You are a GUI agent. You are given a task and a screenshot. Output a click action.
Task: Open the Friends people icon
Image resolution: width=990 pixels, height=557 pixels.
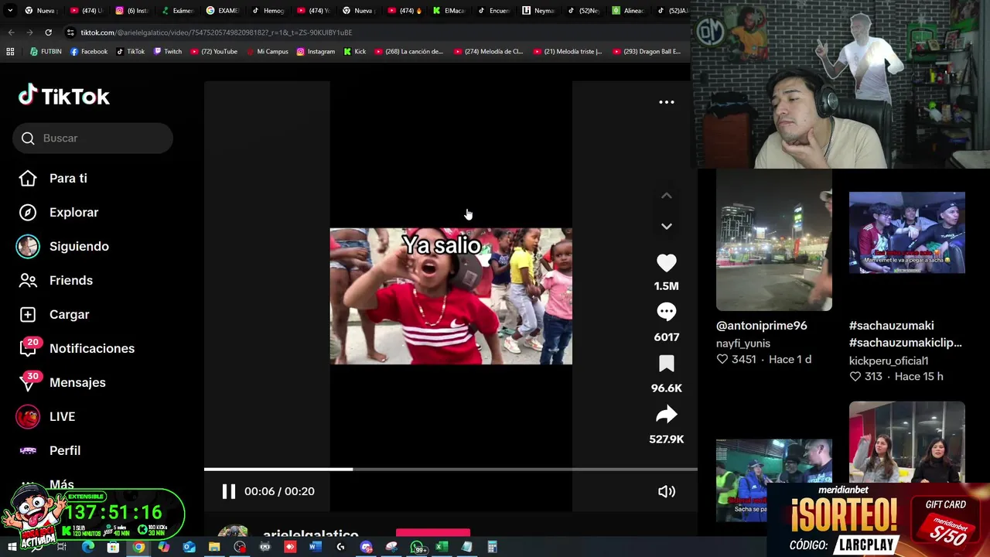(x=28, y=280)
